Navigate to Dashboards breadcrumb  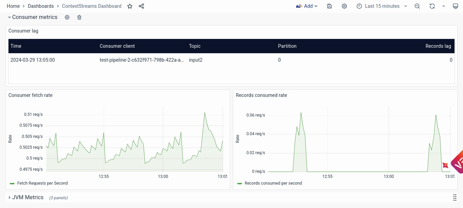pyautogui.click(x=41, y=6)
